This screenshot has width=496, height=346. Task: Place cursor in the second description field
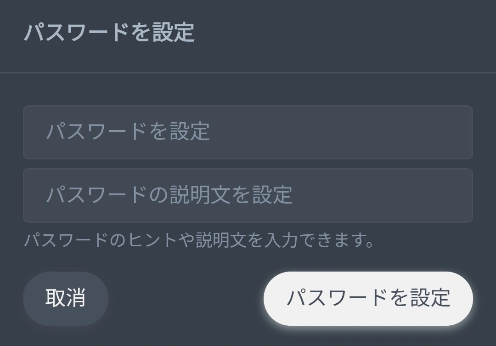pos(248,195)
